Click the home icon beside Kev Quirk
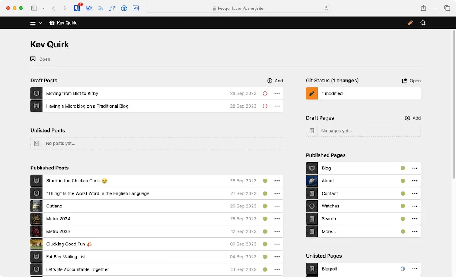 (x=52, y=23)
